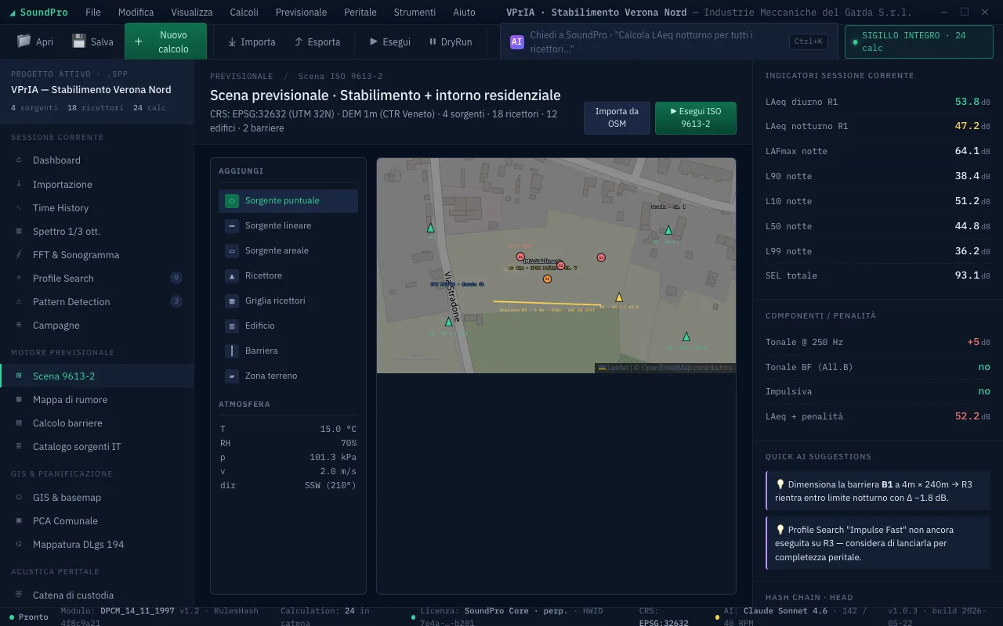1003x626 pixels.
Task: Select the Zona terreno tool
Action: (x=288, y=376)
